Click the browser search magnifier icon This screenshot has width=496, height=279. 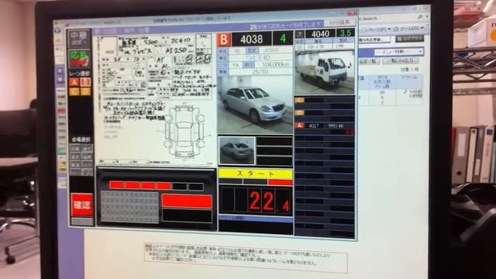click(x=420, y=17)
